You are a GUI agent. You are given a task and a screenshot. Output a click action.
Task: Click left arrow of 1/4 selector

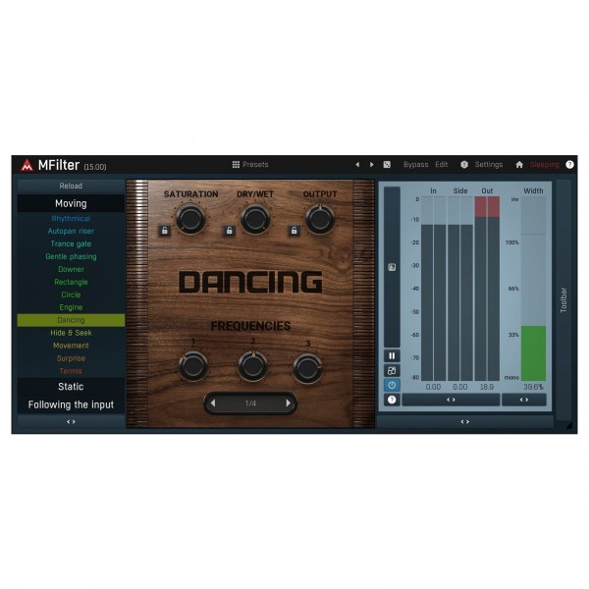(x=213, y=403)
